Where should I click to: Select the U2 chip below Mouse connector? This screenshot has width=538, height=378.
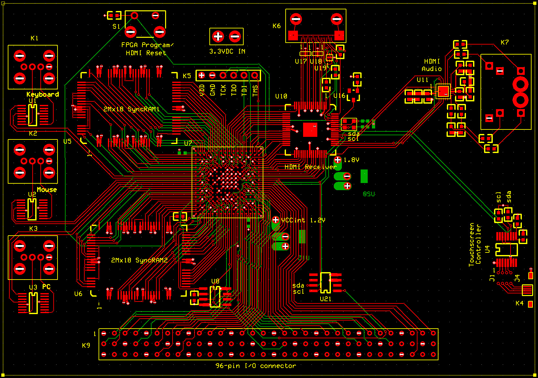[x=32, y=209]
